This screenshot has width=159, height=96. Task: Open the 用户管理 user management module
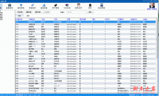coord(55,6)
